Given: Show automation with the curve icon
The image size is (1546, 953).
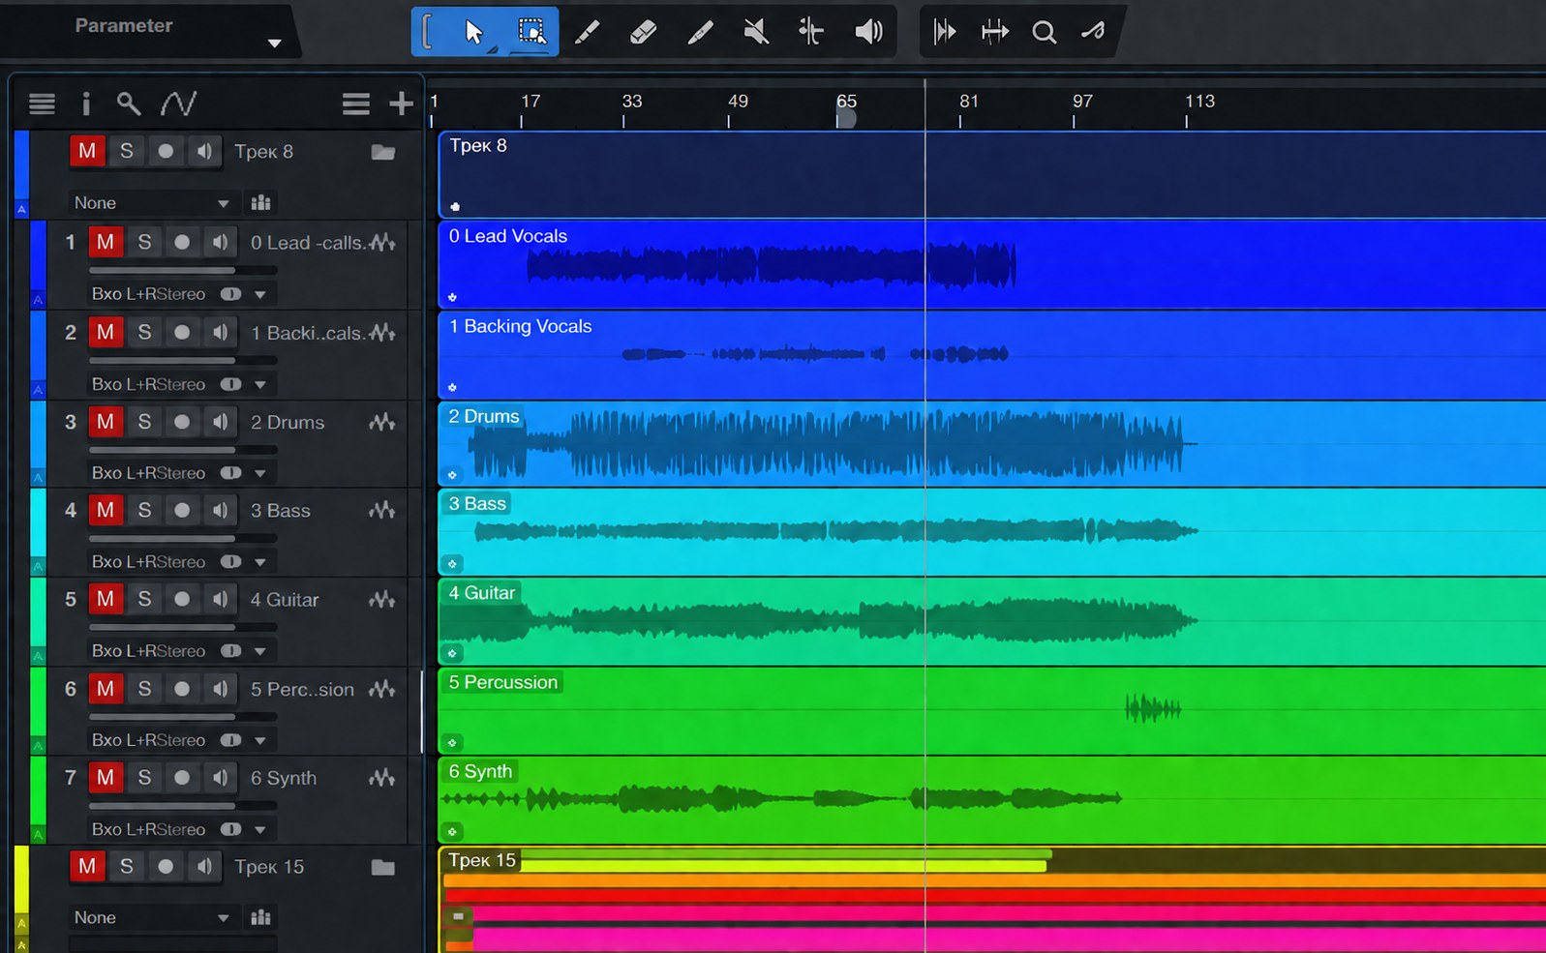Looking at the screenshot, I should pyautogui.click(x=179, y=104).
